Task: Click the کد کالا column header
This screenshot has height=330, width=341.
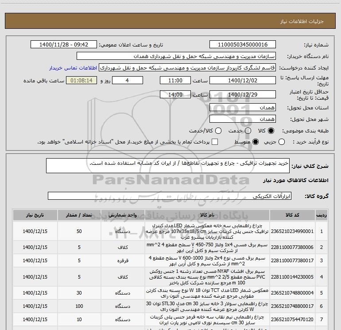Action: (292, 215)
